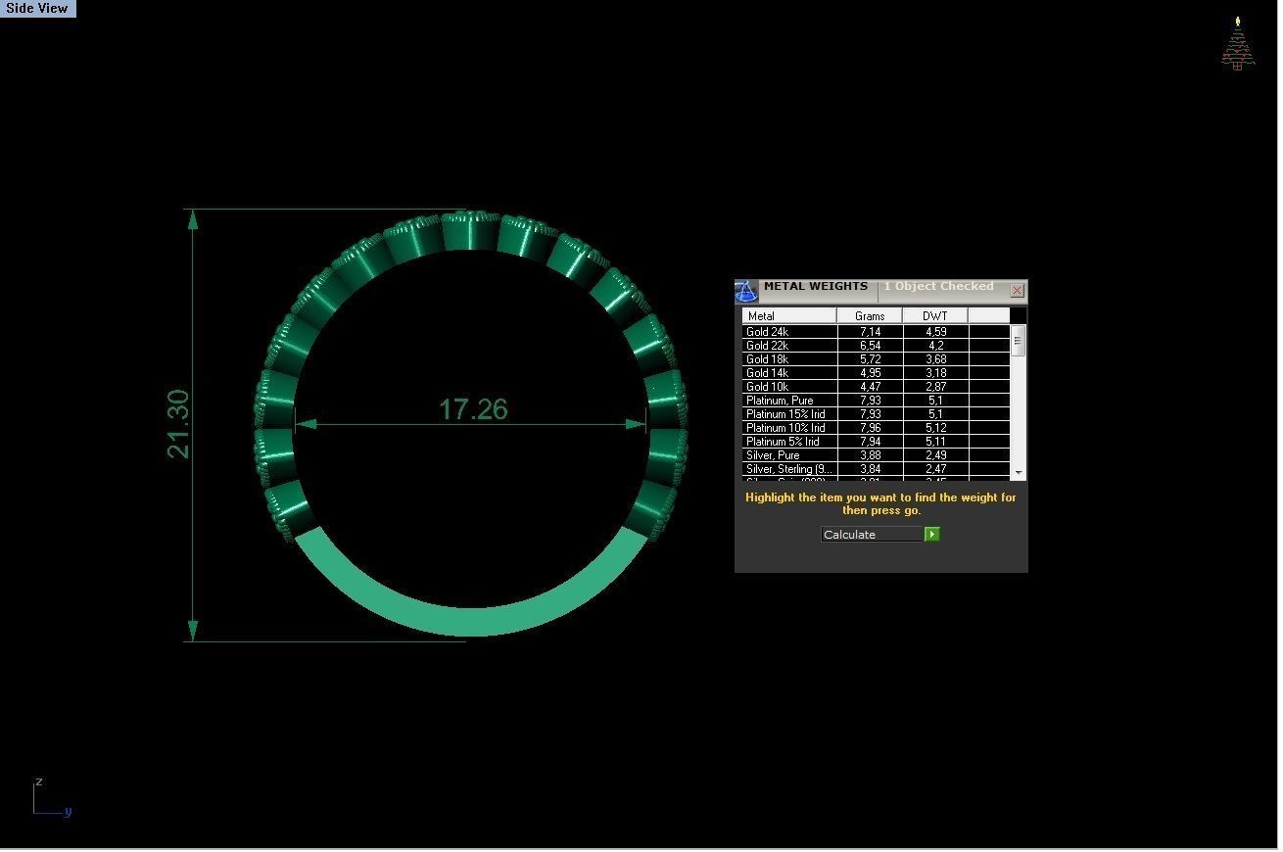Screen dimensions: 1283x852
Task: Select the Silver, Sterling row
Action: coord(876,469)
